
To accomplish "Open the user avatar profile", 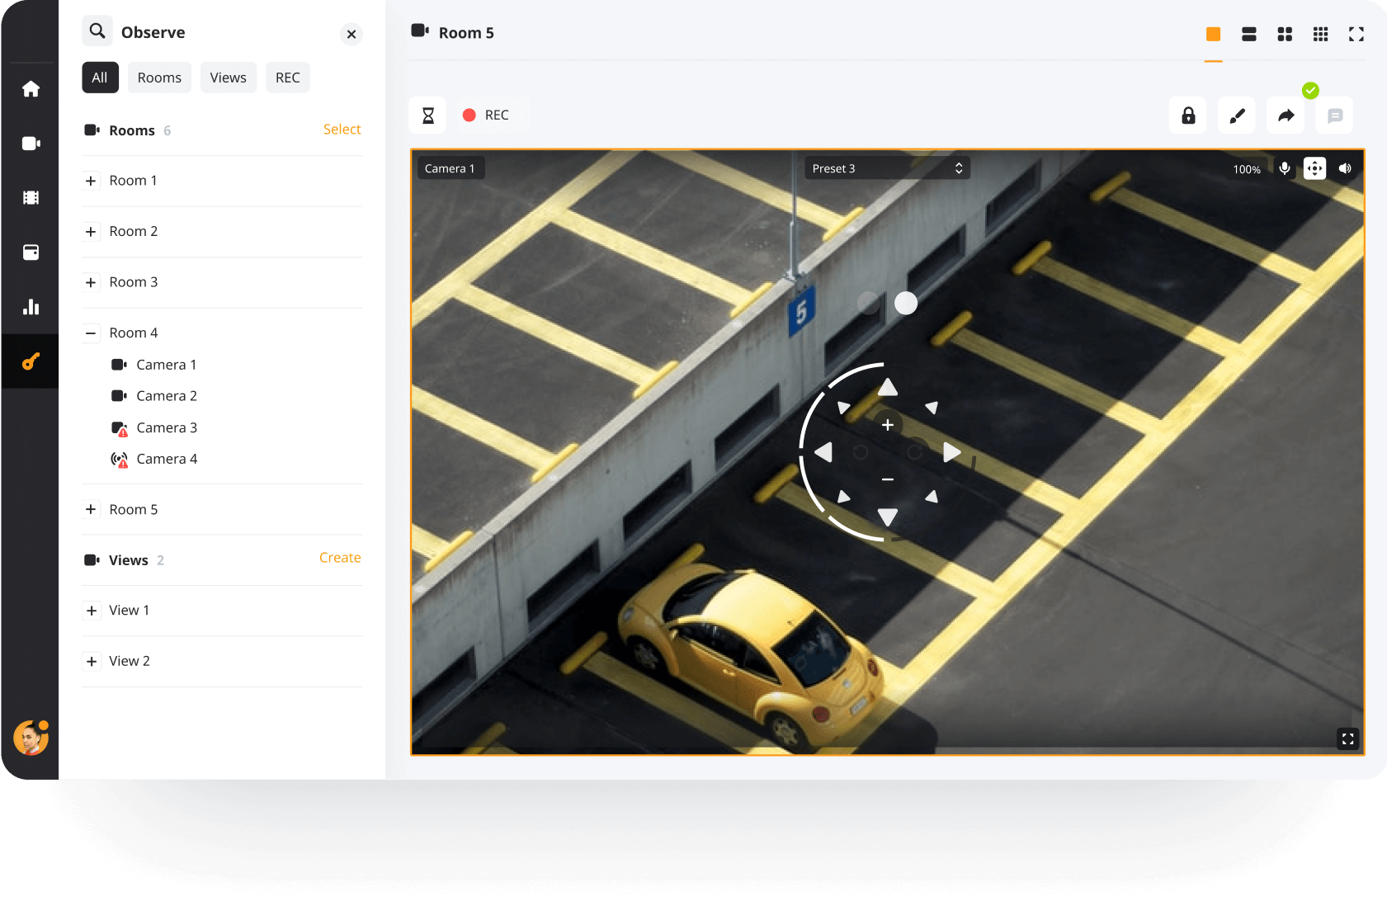I will 31,738.
